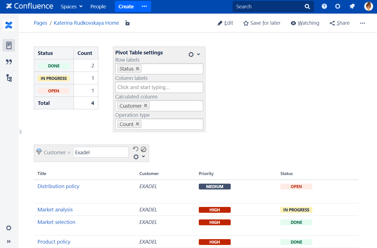Open the People menu item
Screen dimensions: 377x248
[98, 6]
